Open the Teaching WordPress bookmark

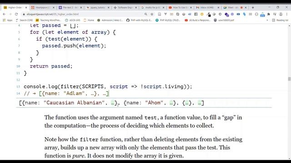pyautogui.click(x=48, y=20)
